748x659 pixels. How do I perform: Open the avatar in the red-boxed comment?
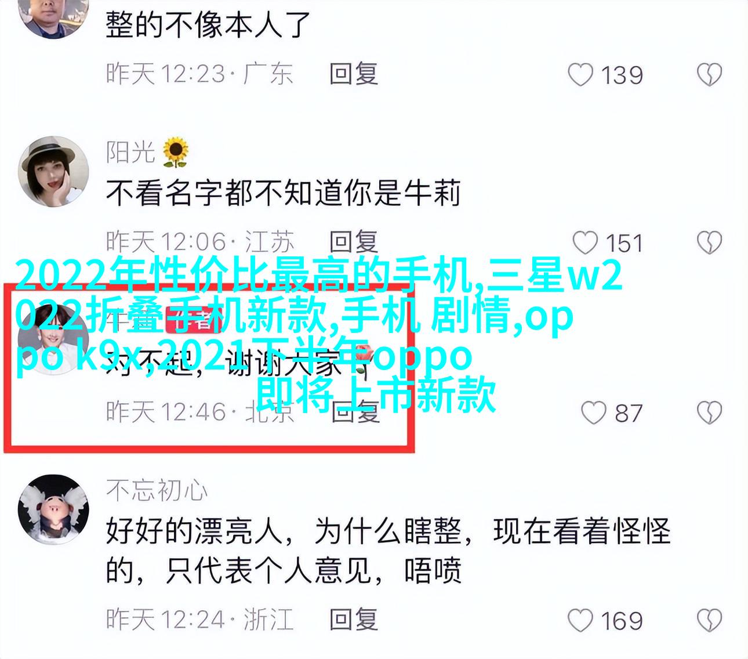pos(53,338)
